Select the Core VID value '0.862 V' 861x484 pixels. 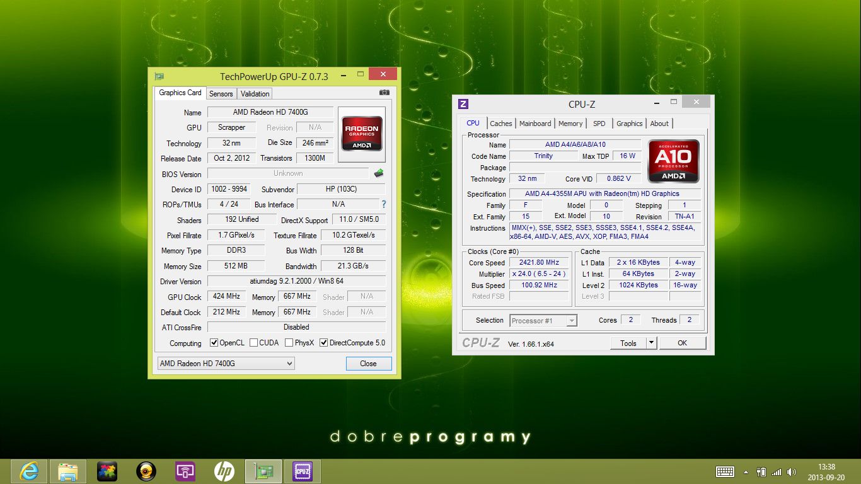tap(618, 178)
